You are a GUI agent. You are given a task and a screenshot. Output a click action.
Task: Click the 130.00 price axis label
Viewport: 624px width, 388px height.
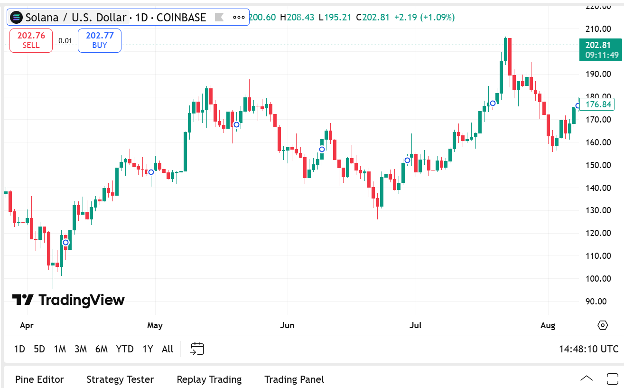tap(598, 210)
